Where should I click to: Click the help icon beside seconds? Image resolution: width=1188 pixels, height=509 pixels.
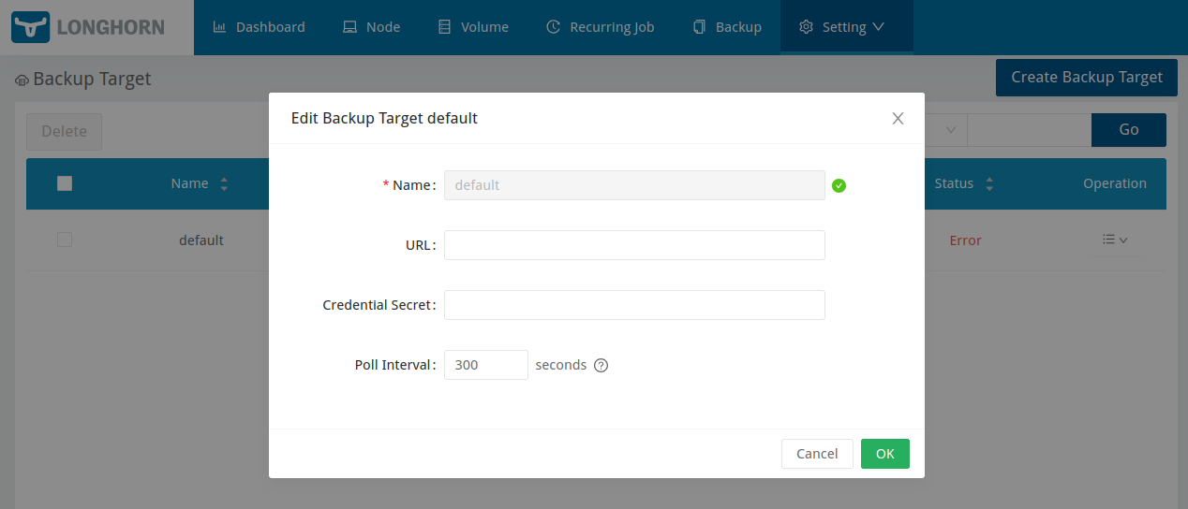click(x=601, y=366)
